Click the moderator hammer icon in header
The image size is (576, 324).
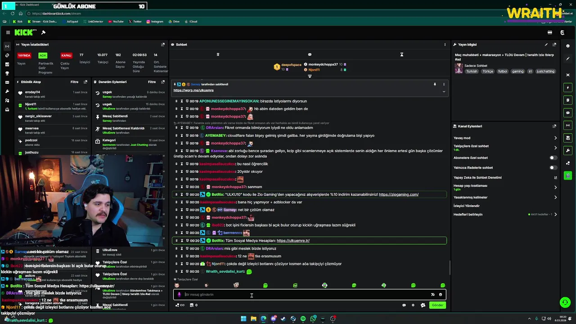tap(43, 32)
